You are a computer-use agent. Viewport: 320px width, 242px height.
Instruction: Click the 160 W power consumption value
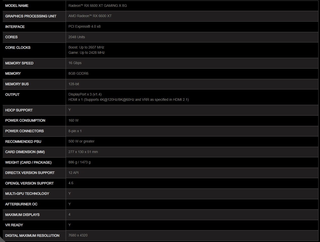[x=73, y=120]
